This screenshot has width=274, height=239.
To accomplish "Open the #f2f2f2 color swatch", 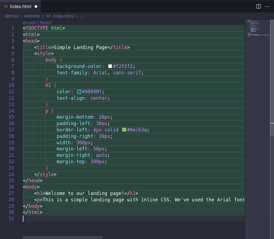I will 110,66.
